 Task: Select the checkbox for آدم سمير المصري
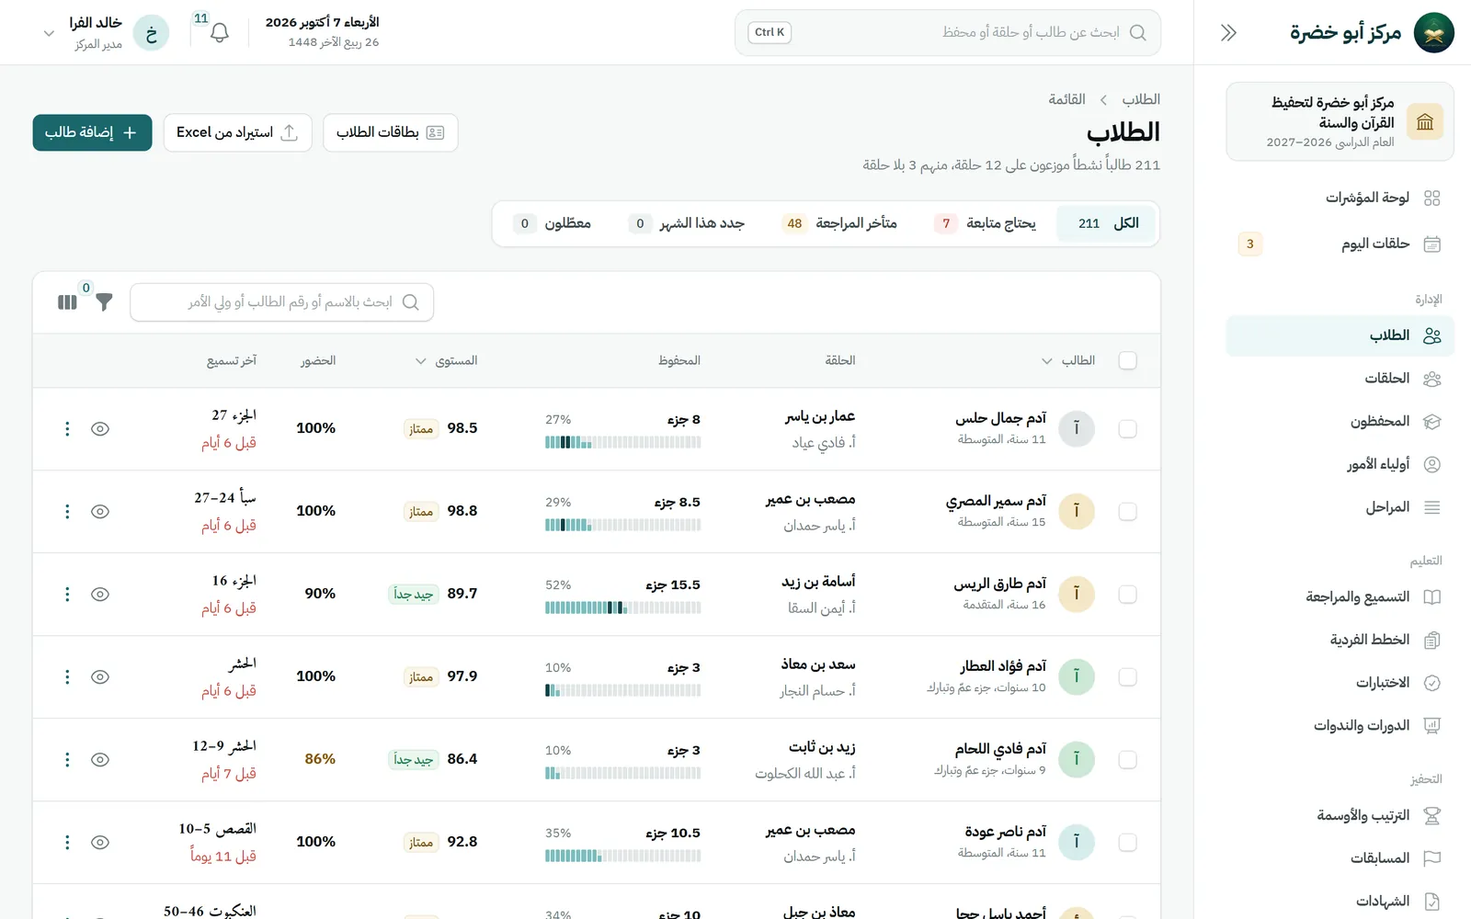tap(1127, 512)
